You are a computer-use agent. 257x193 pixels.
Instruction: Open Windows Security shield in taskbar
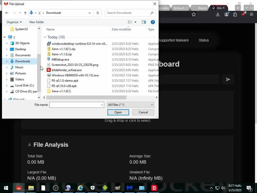pyautogui.click(x=93, y=188)
